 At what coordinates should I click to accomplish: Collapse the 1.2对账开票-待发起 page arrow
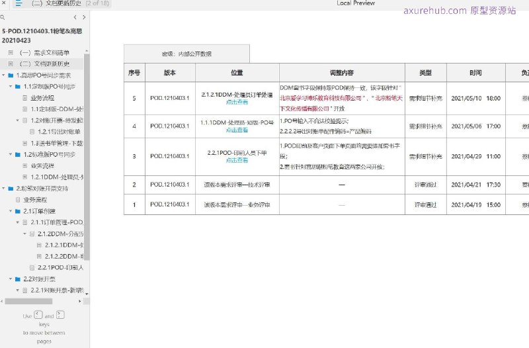(18, 120)
